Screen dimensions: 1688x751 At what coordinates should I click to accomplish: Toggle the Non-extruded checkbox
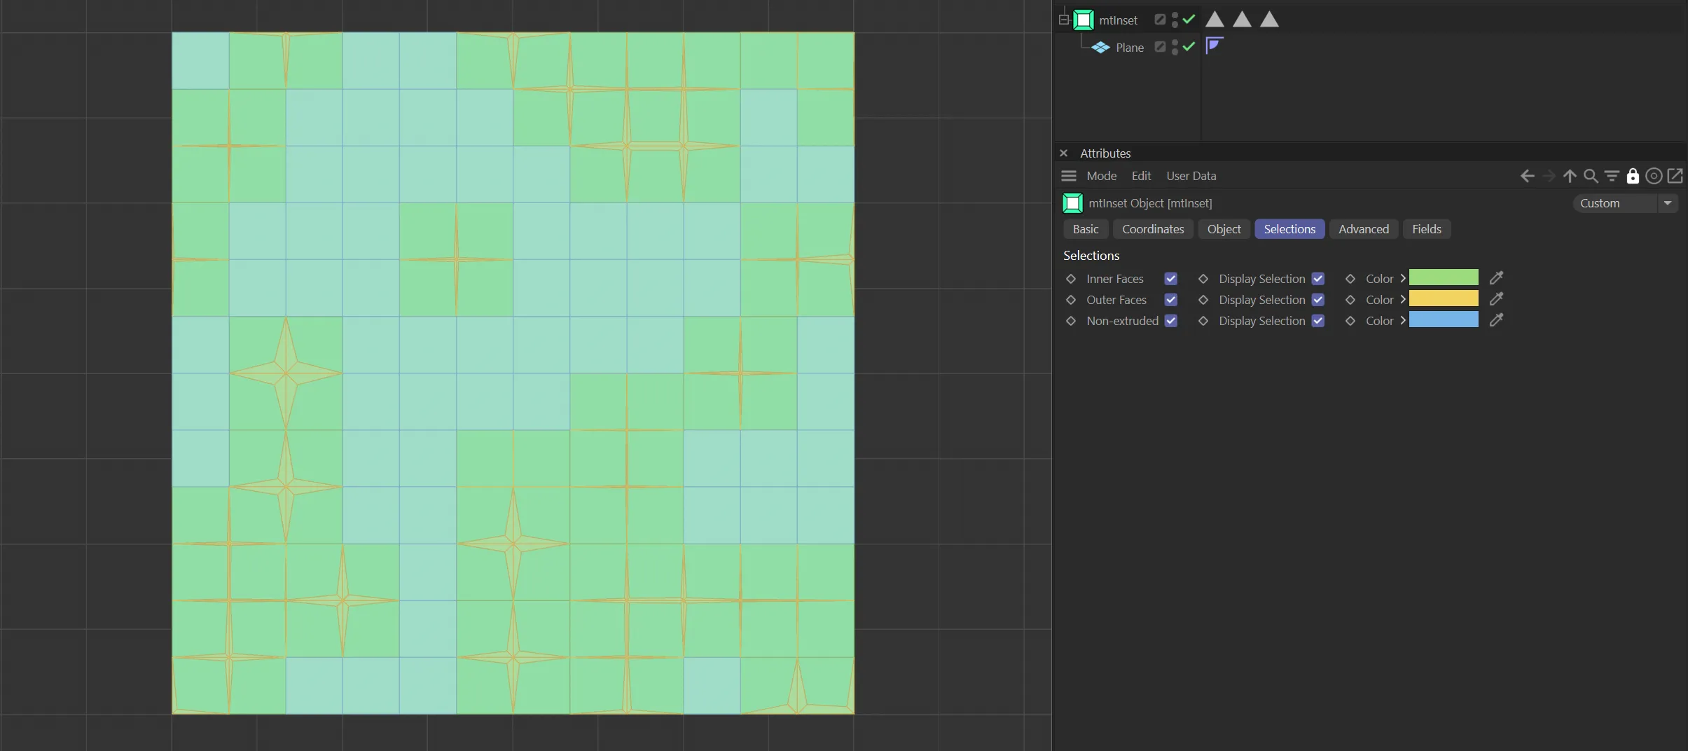1170,321
